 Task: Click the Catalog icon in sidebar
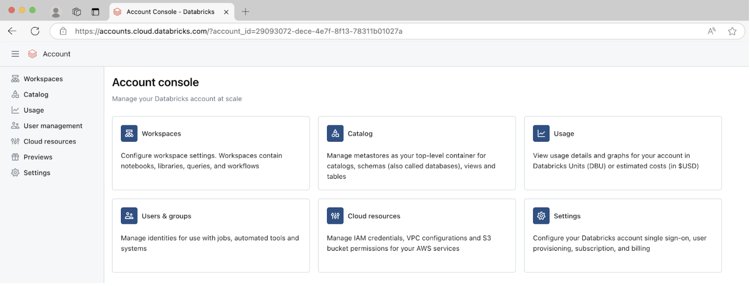pyautogui.click(x=15, y=94)
